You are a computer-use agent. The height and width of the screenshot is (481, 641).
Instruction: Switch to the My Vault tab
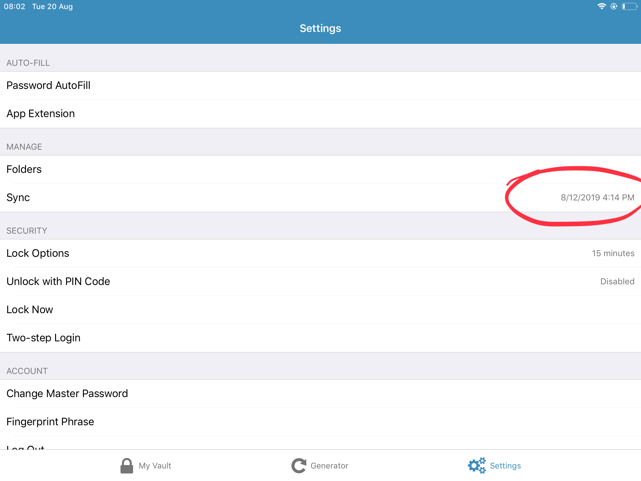[155, 466]
